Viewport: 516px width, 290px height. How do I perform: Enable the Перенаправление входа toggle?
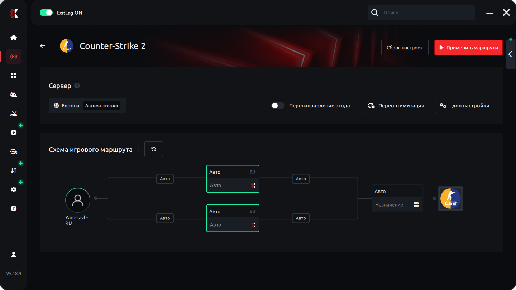pos(278,106)
